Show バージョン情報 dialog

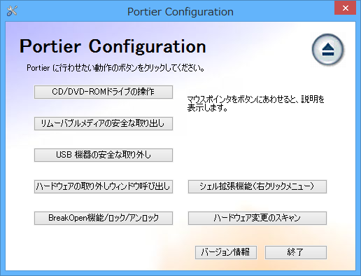pos(226,252)
